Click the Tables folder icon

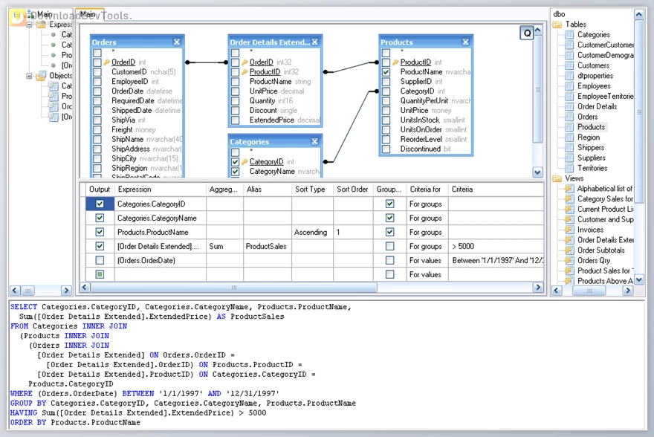(x=557, y=25)
